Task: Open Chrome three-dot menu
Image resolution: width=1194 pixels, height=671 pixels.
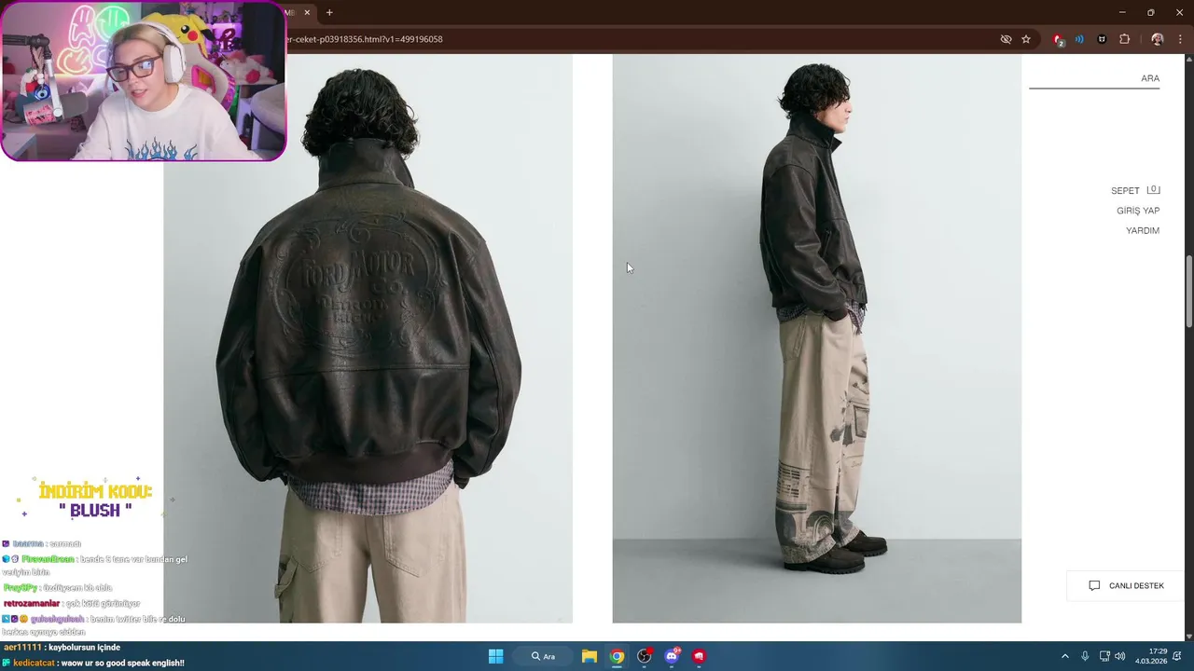Action: 1180,39
